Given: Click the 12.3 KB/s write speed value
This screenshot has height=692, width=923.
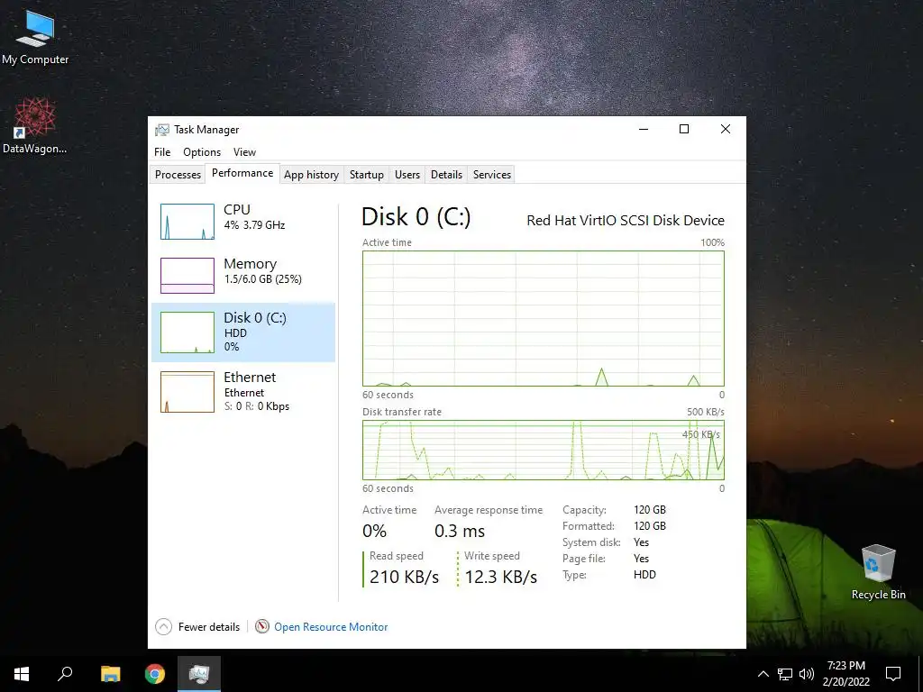Looking at the screenshot, I should pos(501,577).
